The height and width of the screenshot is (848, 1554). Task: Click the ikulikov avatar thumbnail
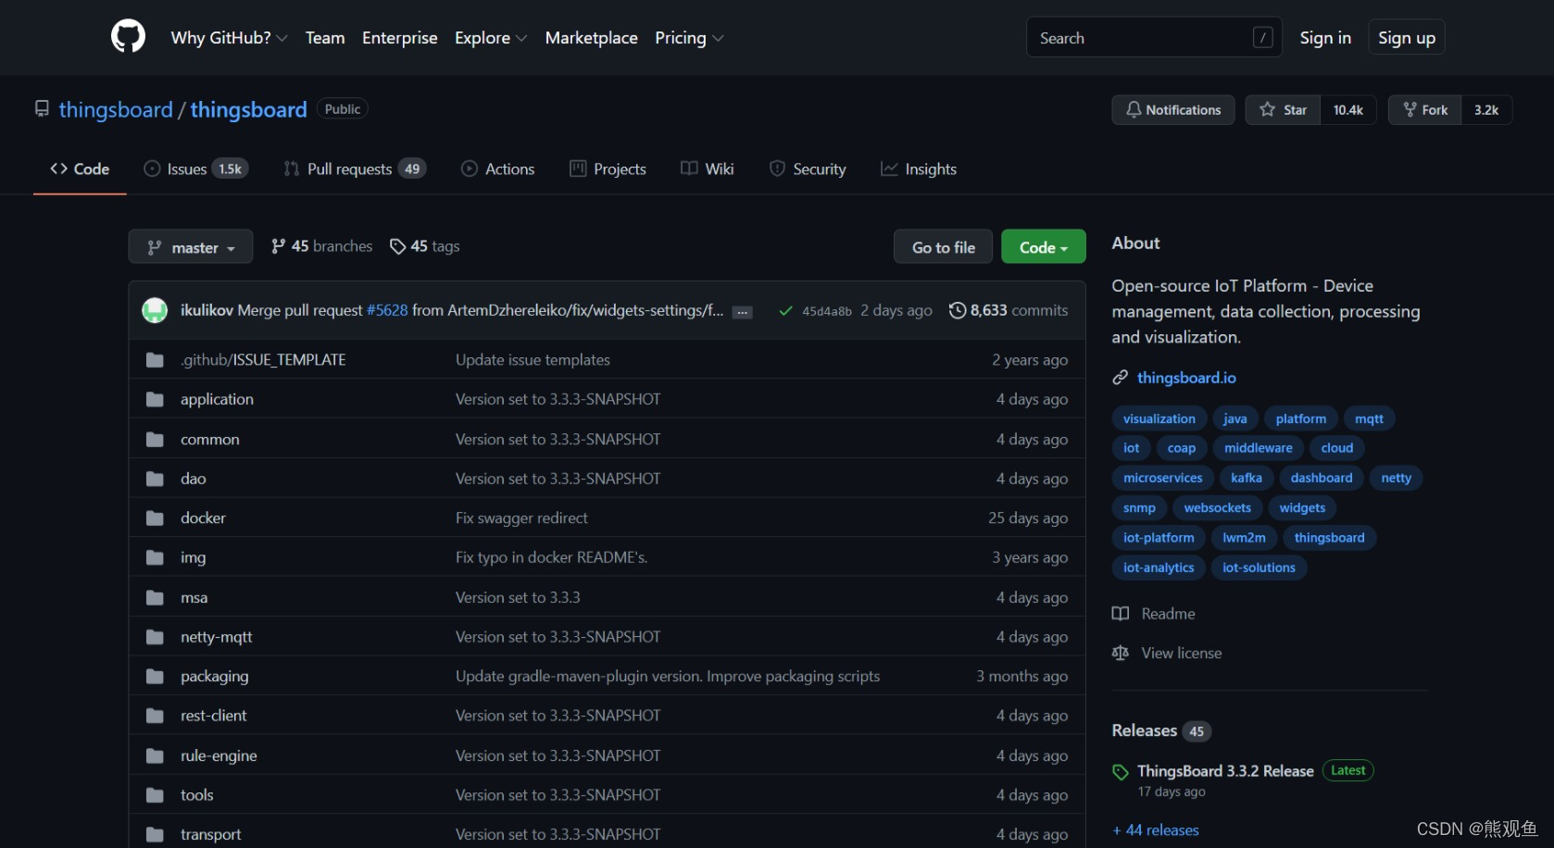155,310
